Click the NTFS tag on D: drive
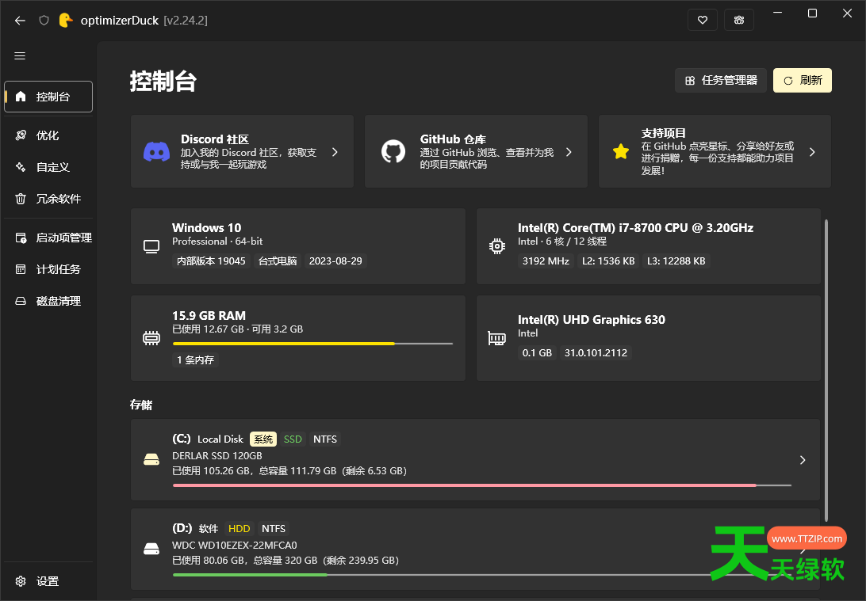The width and height of the screenshot is (866, 601). pyautogui.click(x=274, y=528)
